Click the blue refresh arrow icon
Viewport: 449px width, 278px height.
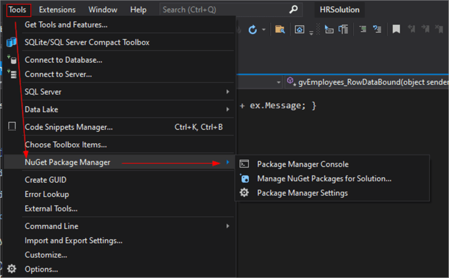(x=252, y=29)
